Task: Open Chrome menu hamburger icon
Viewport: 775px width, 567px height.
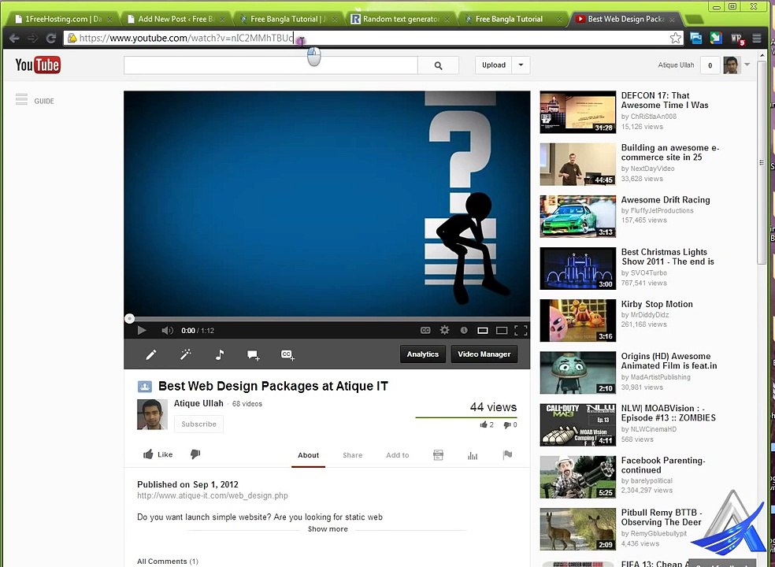Action: (x=757, y=38)
